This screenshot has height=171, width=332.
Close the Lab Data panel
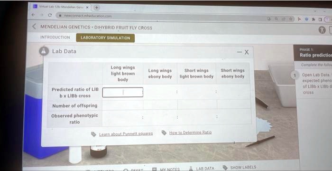247,52
